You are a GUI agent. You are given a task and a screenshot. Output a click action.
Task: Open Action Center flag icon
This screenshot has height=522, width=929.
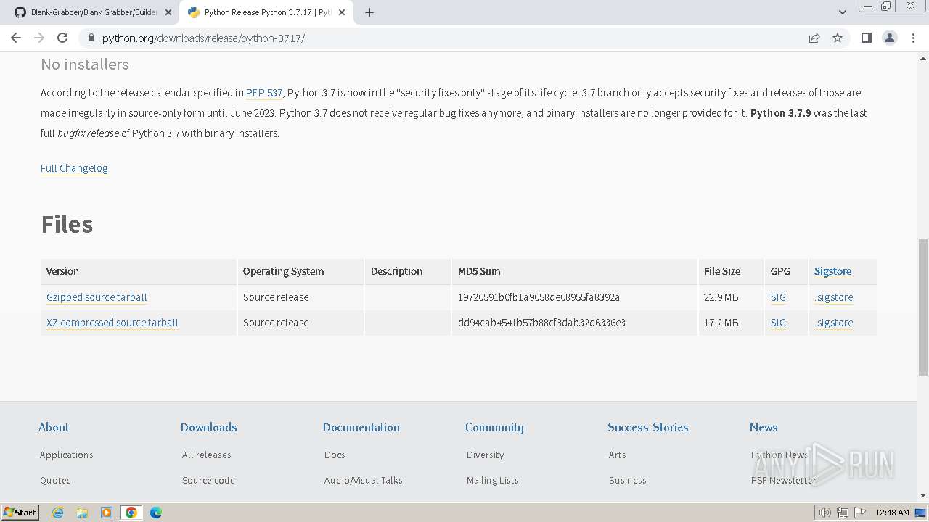[859, 513]
